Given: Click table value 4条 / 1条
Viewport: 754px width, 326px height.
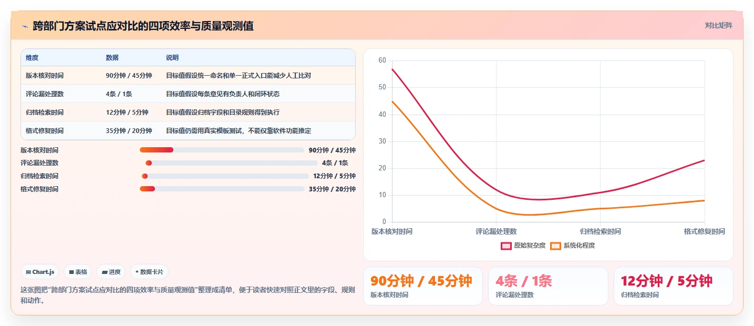Looking at the screenshot, I should point(119,94).
